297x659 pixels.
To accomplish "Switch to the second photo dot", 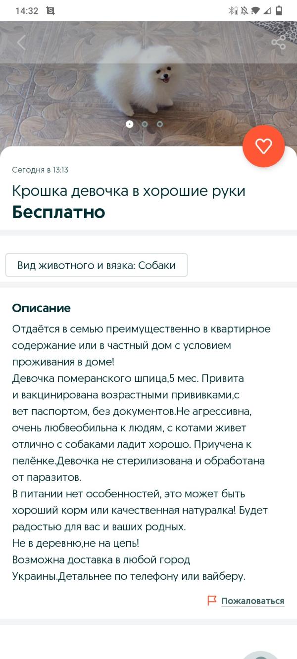I will pyautogui.click(x=145, y=124).
